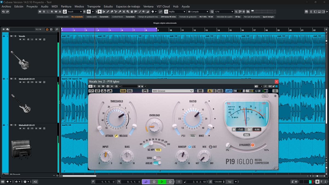
Task: Click the green Play transport button
Action: [x=162, y=182]
